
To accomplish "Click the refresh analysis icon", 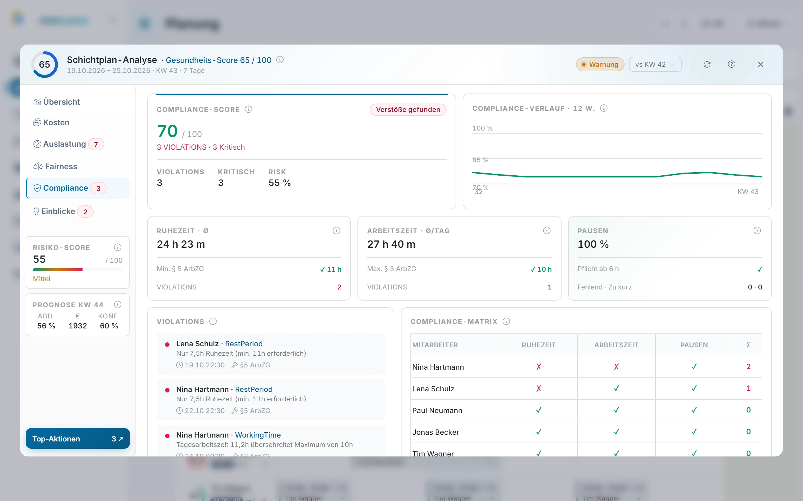I will point(707,64).
